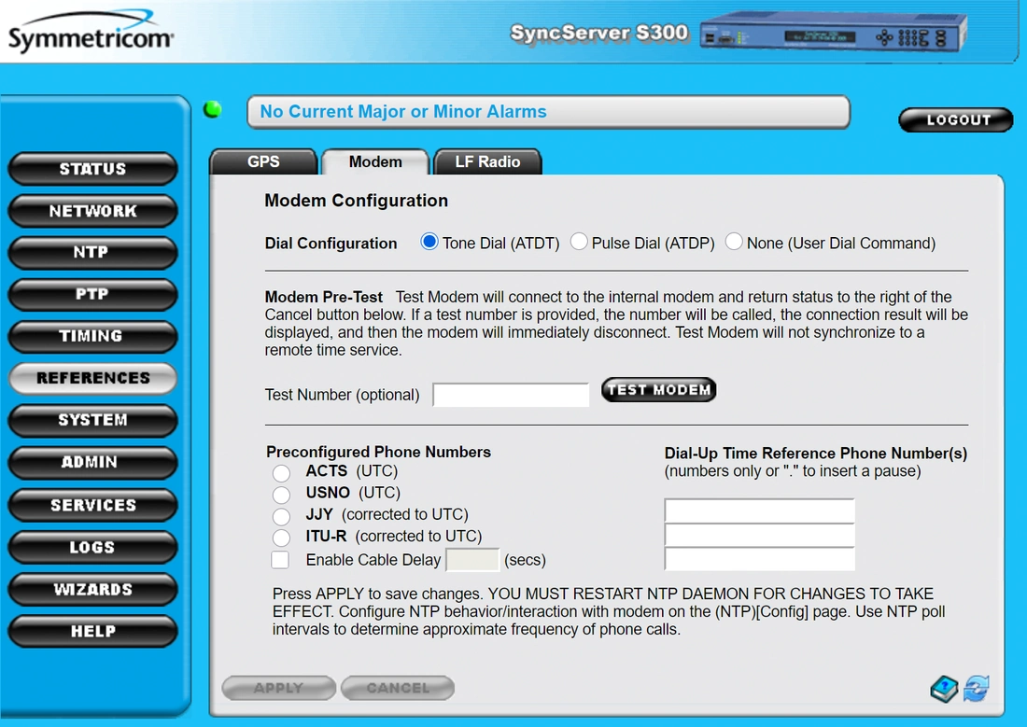The width and height of the screenshot is (1027, 727).
Task: Switch to the LF Radio tab
Action: (487, 161)
